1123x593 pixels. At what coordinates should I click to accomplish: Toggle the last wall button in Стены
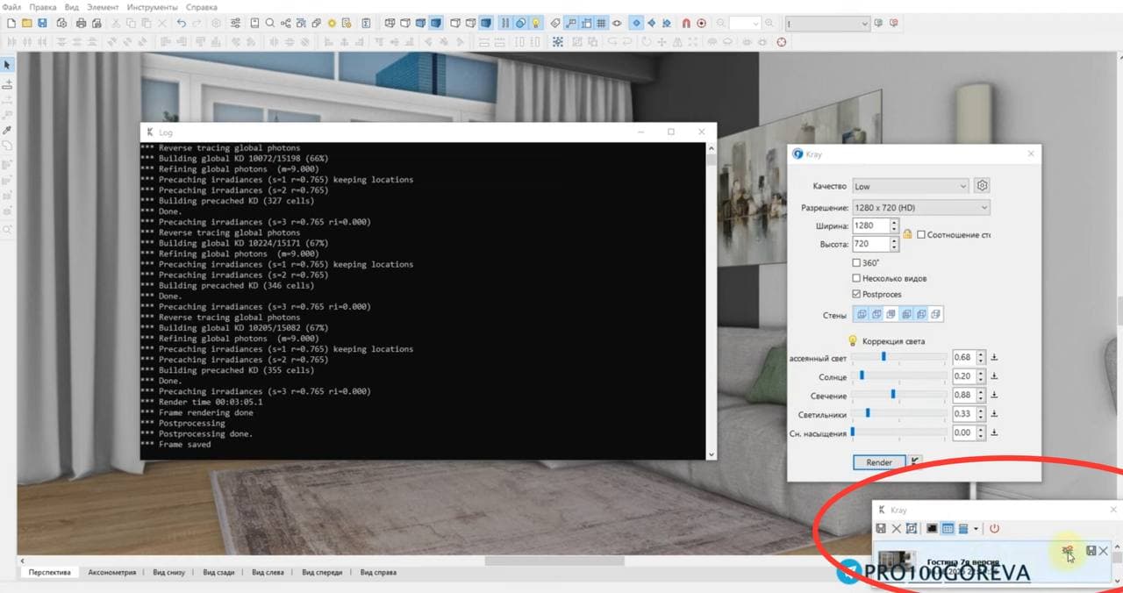[x=935, y=313]
